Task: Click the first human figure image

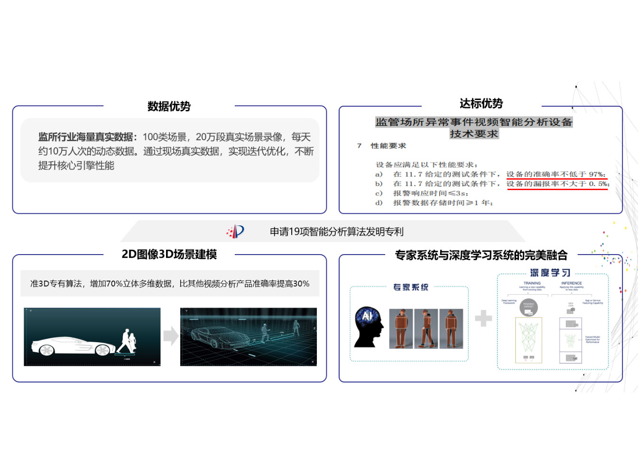Action: [x=401, y=329]
